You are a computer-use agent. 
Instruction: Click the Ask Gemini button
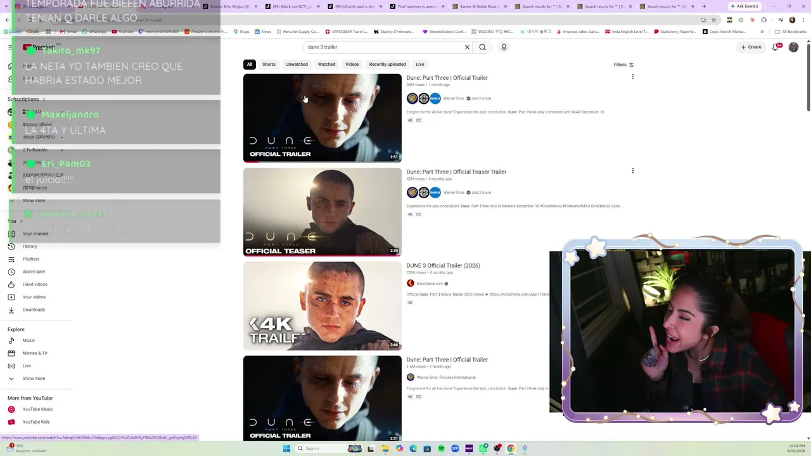744,6
